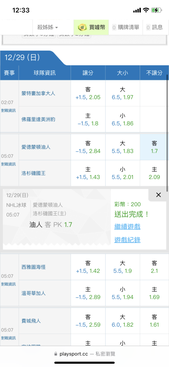Tap the lock icon beside playsport.cc
The height and width of the screenshot is (367, 169).
pos(56,354)
